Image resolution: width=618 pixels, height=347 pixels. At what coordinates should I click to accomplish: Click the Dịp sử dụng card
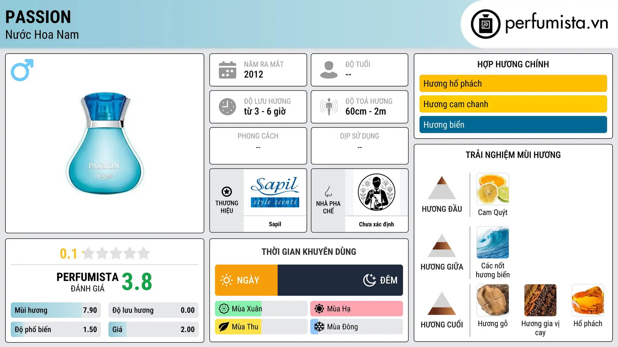[x=360, y=146]
